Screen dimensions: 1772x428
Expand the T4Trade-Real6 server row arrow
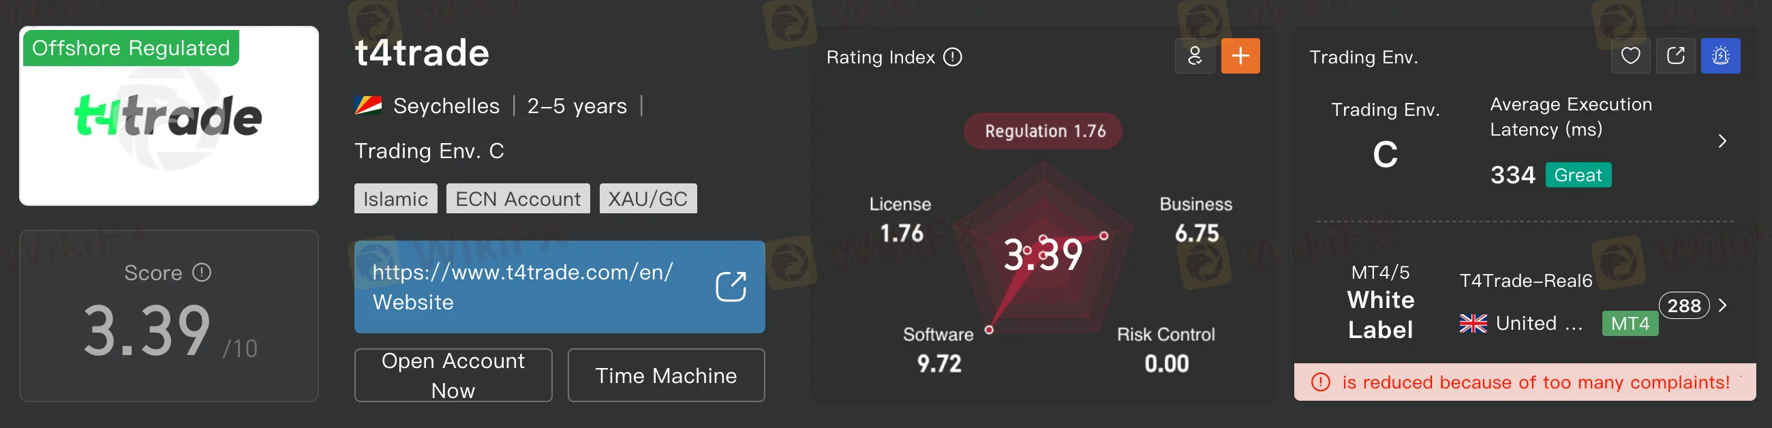[x=1723, y=305]
